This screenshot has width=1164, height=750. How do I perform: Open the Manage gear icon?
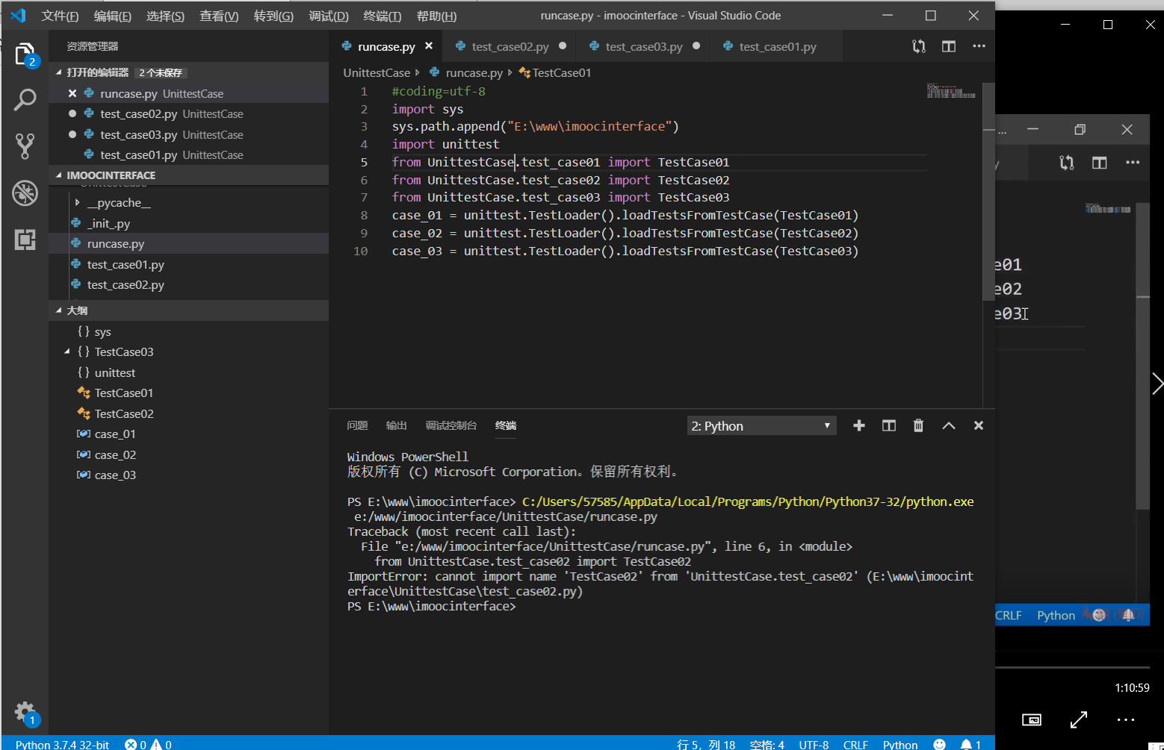pyautogui.click(x=25, y=712)
